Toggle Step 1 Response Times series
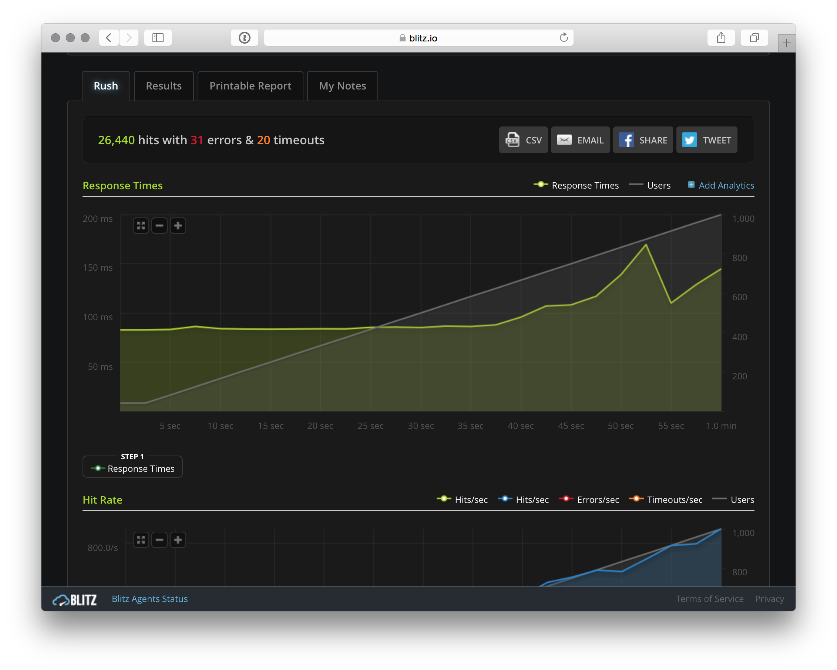Viewport: 837px width, 670px height. pyautogui.click(x=133, y=468)
